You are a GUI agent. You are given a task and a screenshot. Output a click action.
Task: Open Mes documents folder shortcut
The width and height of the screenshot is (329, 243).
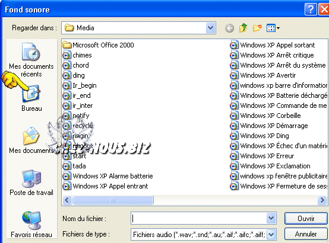click(x=31, y=140)
